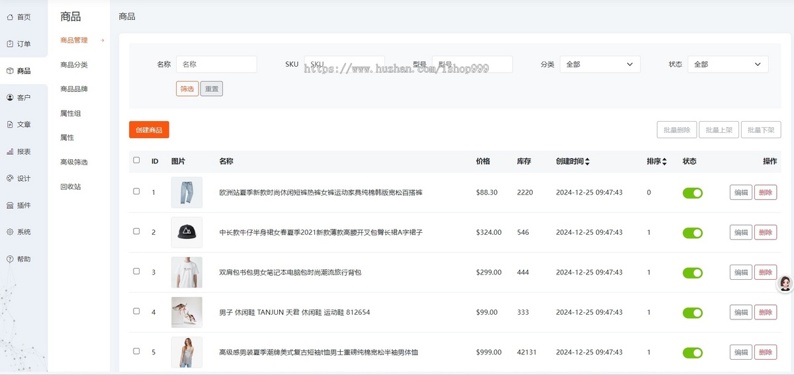Viewport: 794px width, 375px height.
Task: Sort by 创建时间 column arrows
Action: point(587,161)
